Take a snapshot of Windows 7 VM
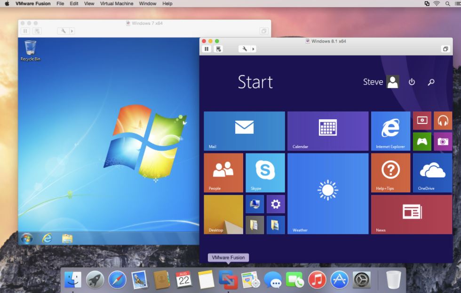The height and width of the screenshot is (293, 461). click(37, 31)
